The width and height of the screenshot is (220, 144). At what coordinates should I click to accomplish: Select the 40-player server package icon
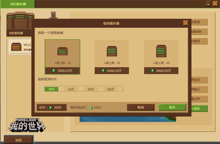(161, 51)
